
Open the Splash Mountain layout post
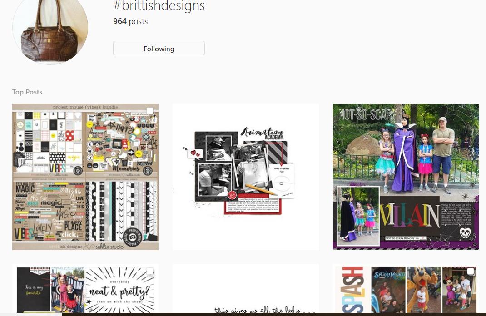click(406, 289)
